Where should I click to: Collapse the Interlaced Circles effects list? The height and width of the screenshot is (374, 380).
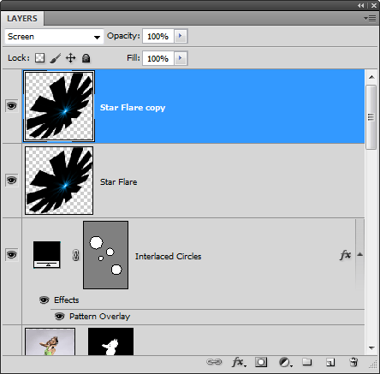[x=360, y=254]
